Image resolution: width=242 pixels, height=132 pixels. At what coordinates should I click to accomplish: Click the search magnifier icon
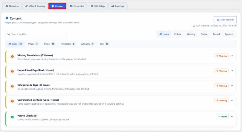(x=9, y=34)
